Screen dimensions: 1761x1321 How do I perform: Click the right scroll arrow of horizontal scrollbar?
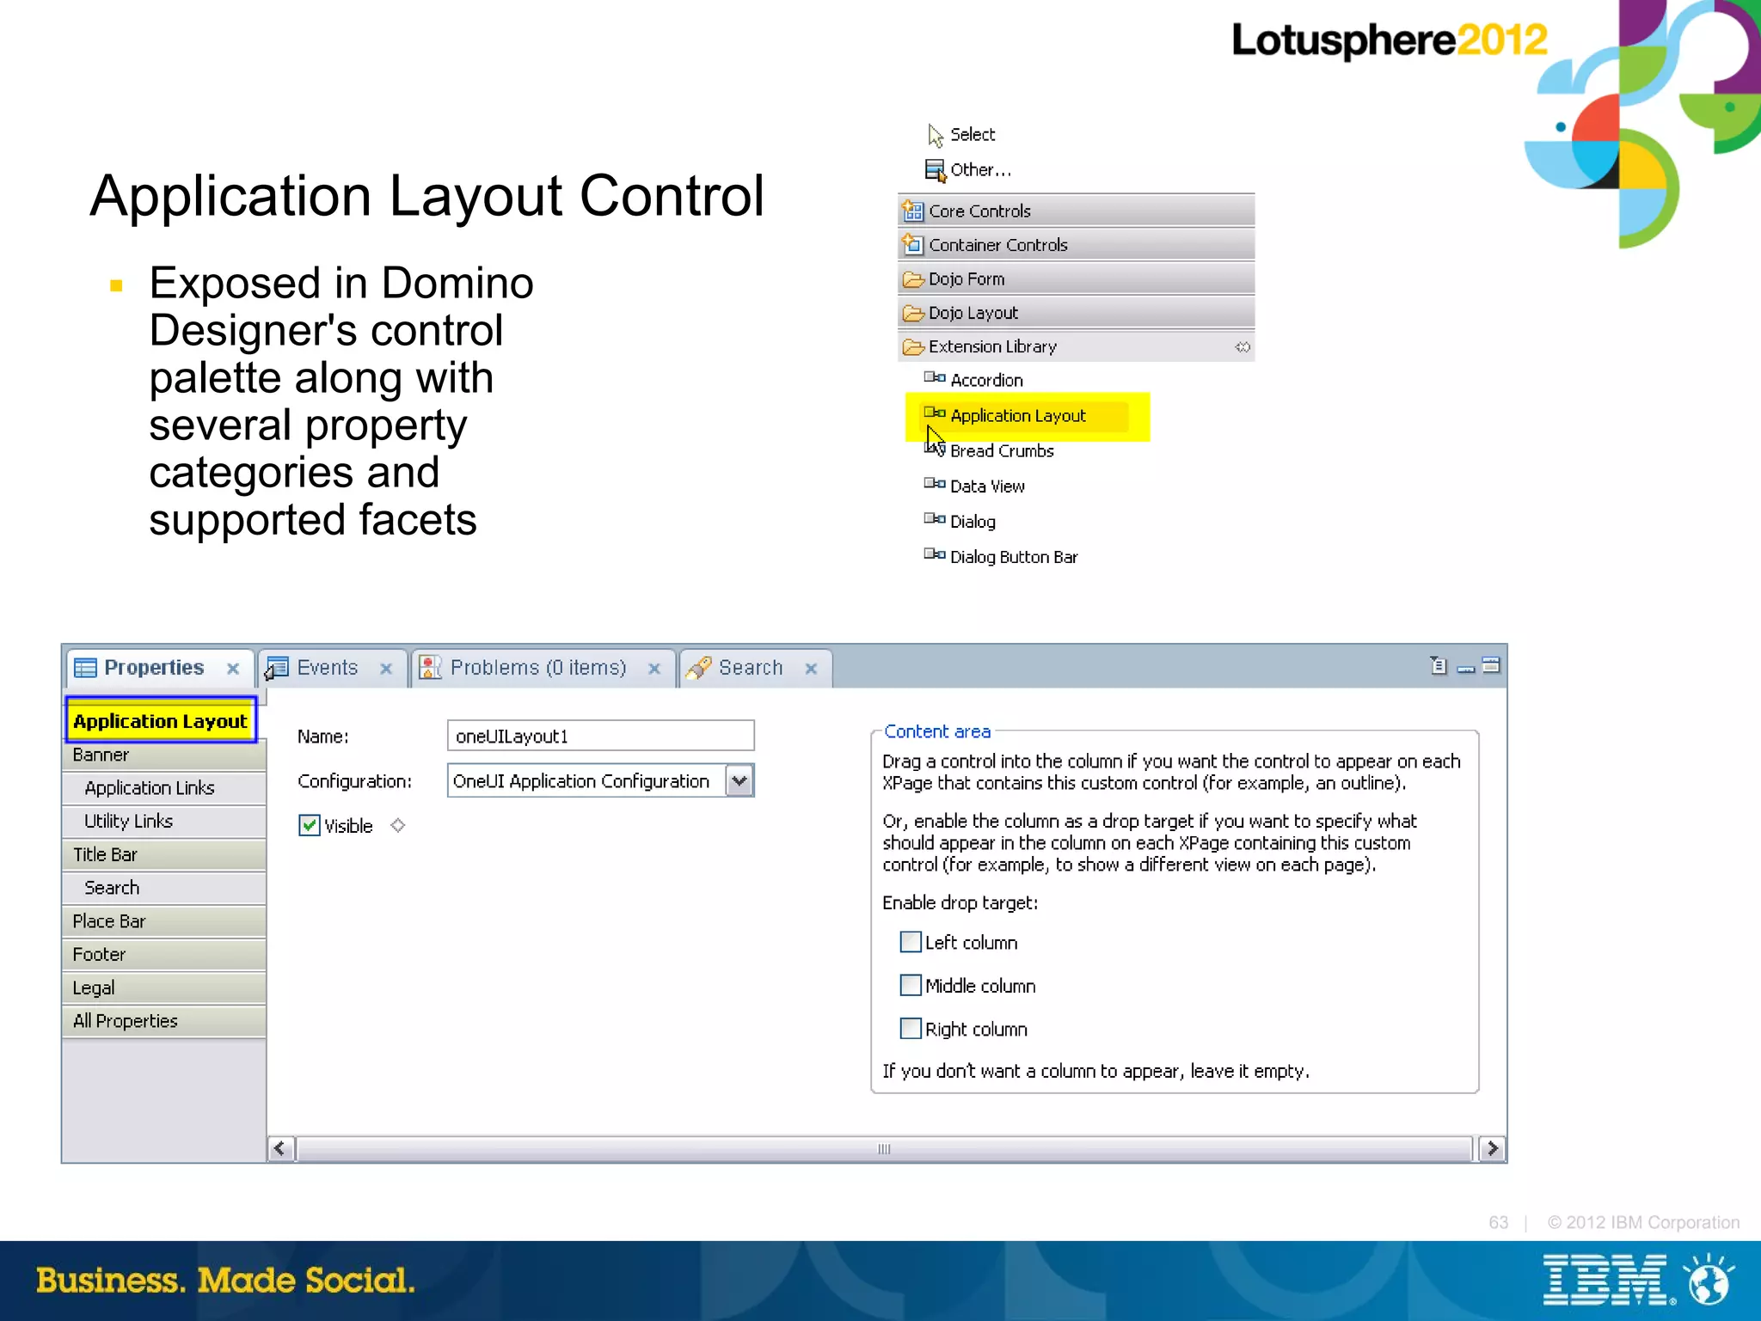pyautogui.click(x=1492, y=1148)
